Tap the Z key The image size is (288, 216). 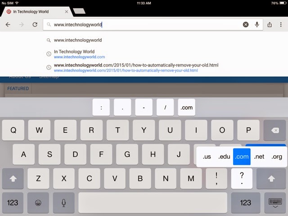38,179
